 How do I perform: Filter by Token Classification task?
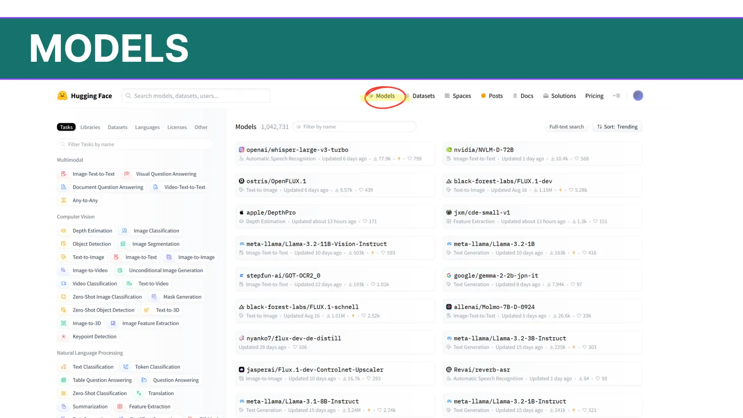click(x=151, y=367)
